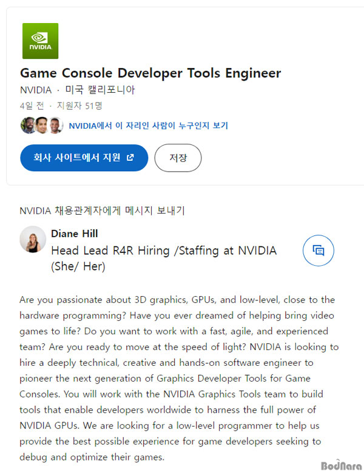
Task: Click the NVIDIA 채용관계자에게 메시지 보내기 heading
Action: pyautogui.click(x=102, y=211)
